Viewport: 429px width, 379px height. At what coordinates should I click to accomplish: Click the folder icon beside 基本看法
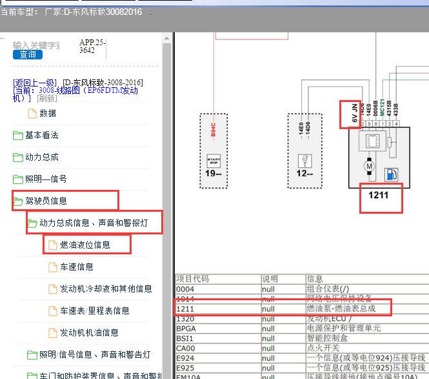18,136
